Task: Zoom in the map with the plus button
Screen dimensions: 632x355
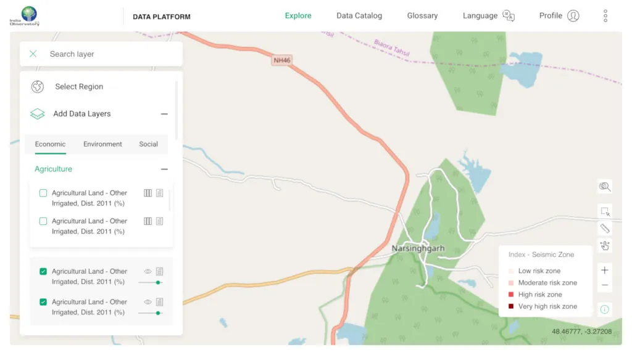Action: pyautogui.click(x=605, y=270)
